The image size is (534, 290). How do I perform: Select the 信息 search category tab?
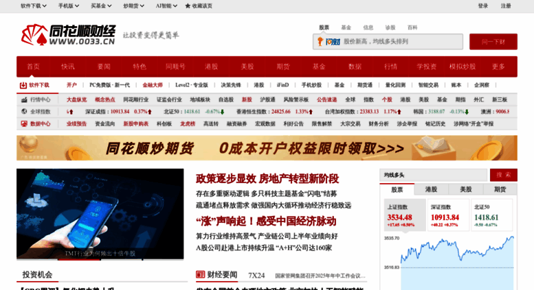tap(368, 27)
